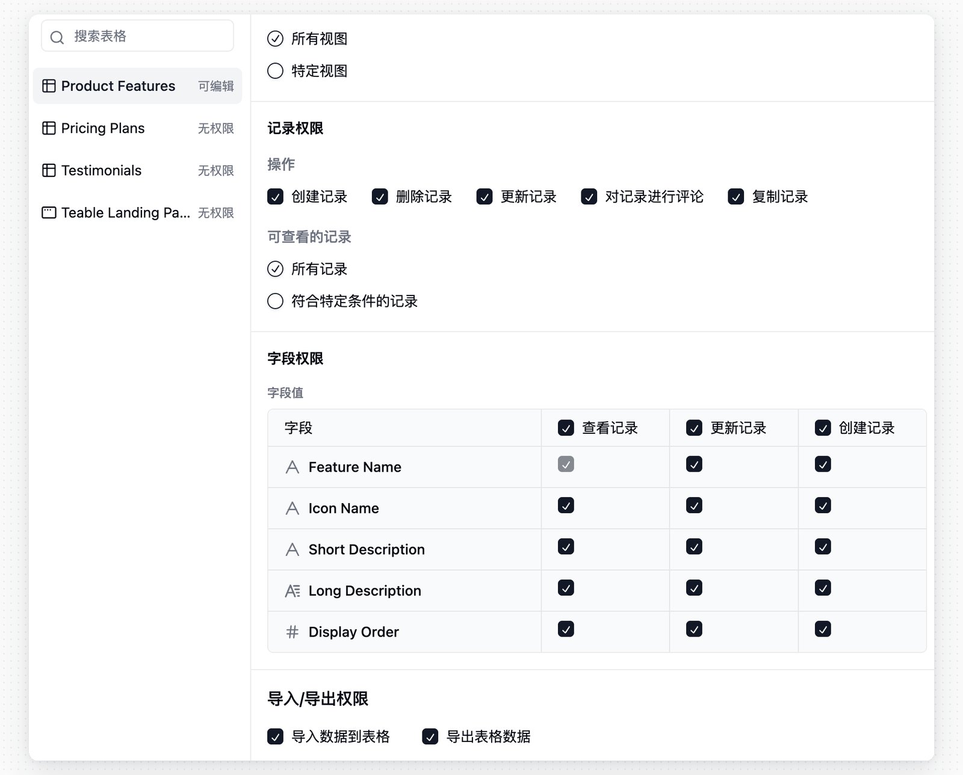Click the Icon Name text field icon
Screen dimensions: 963x775
[x=293, y=508]
